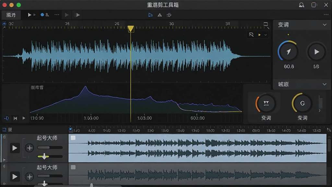Image resolution: width=332 pixels, height=187 pixels.
Task: Click the small yellow play icon over the waveform
Action: 259,35
